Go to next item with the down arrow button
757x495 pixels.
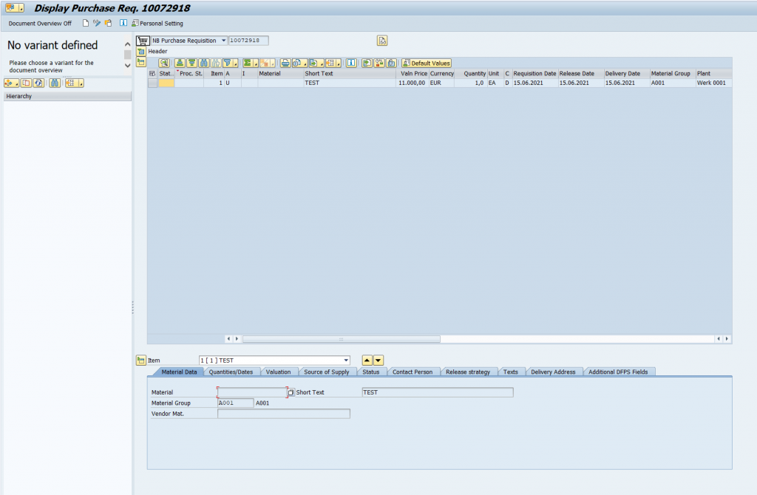378,361
